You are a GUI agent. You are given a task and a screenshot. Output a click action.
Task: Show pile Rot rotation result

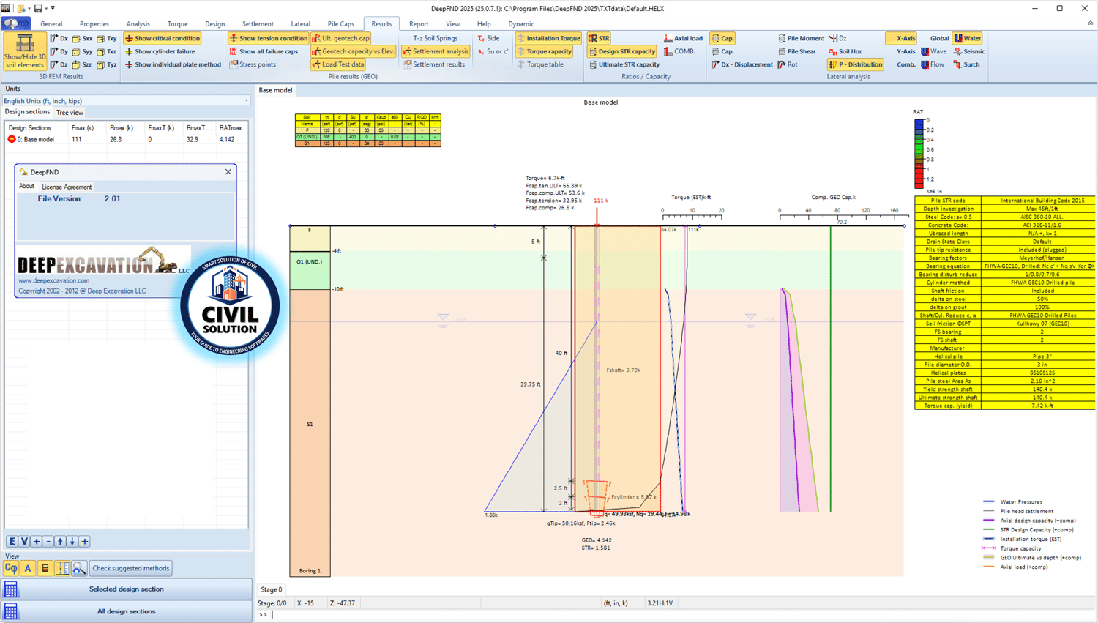click(x=788, y=64)
